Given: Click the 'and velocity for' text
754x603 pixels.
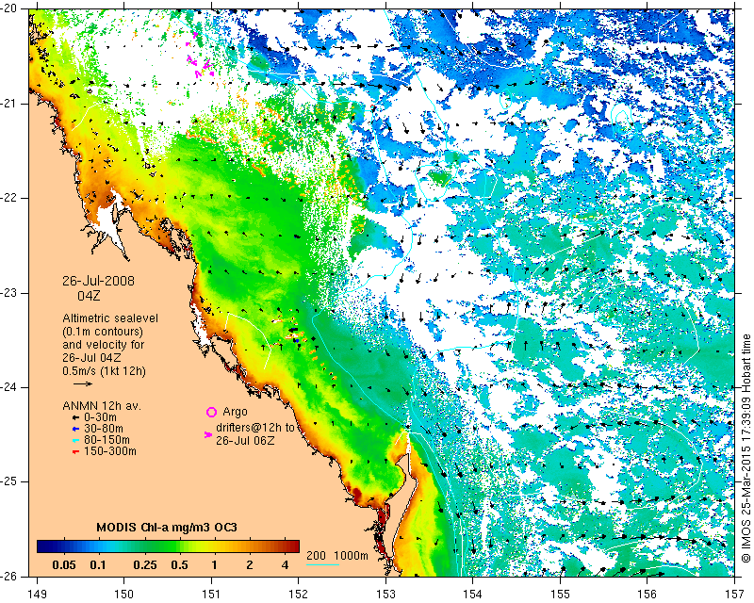Looking at the screenshot, I should [x=104, y=345].
